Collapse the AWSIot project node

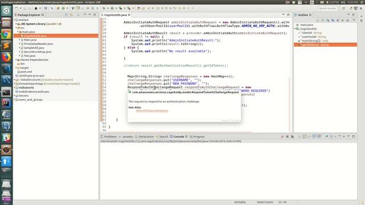15,20
